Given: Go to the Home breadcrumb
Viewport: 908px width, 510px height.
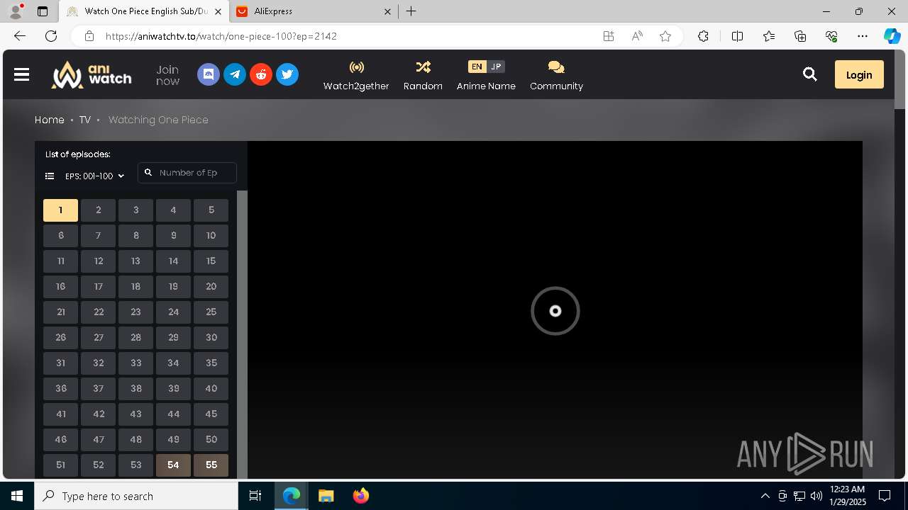Looking at the screenshot, I should [50, 120].
